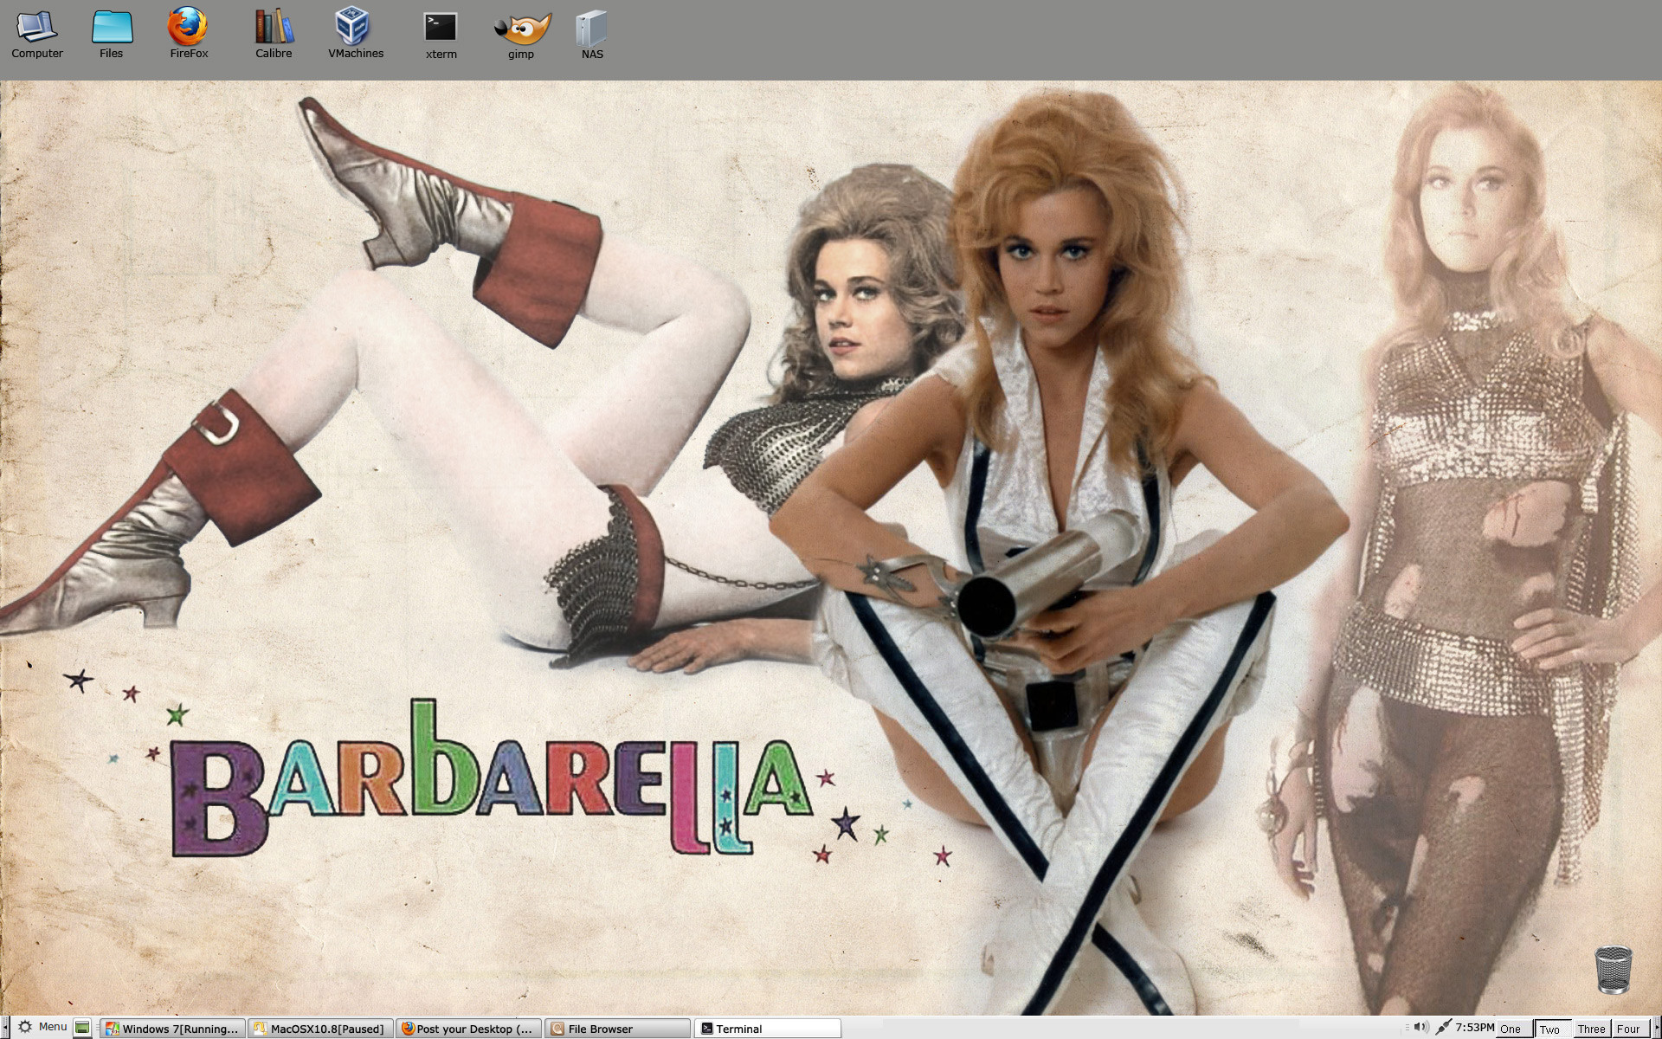The height and width of the screenshot is (1039, 1662).
Task: Switch to Windows 7[Running...] taskbar window
Action: [172, 1029]
